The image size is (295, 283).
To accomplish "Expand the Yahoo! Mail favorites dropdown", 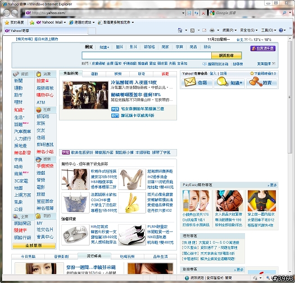I will coord(65,22).
